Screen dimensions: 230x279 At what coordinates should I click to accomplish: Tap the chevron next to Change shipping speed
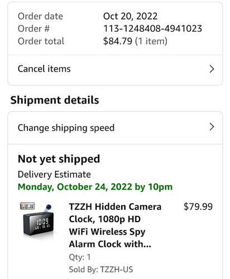point(212,127)
